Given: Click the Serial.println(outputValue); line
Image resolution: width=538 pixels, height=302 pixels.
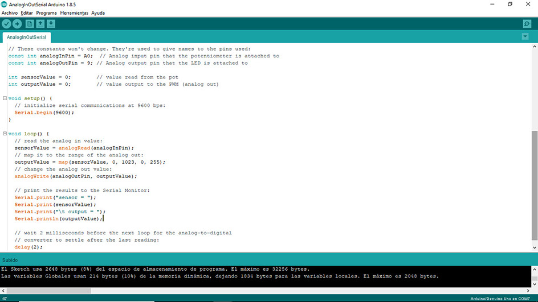Looking at the screenshot, I should pyautogui.click(x=58, y=218).
